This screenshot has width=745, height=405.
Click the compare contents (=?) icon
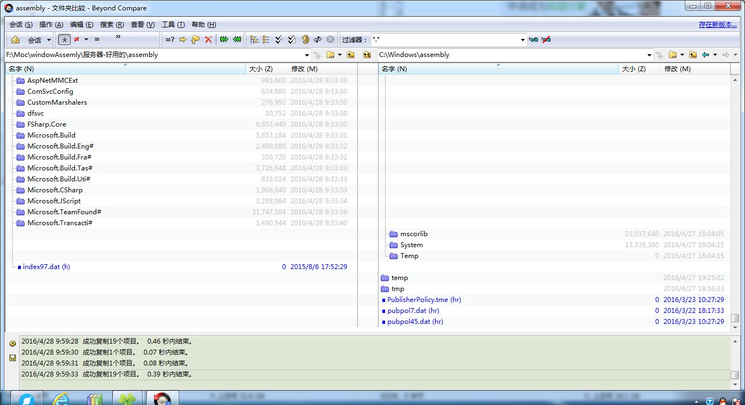(170, 39)
